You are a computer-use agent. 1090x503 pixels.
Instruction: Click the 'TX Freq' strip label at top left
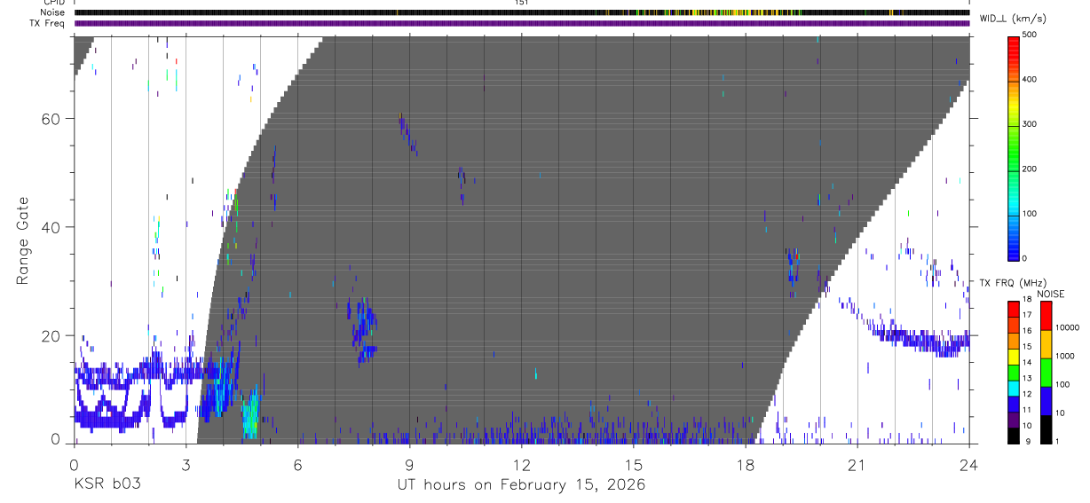pyautogui.click(x=49, y=23)
